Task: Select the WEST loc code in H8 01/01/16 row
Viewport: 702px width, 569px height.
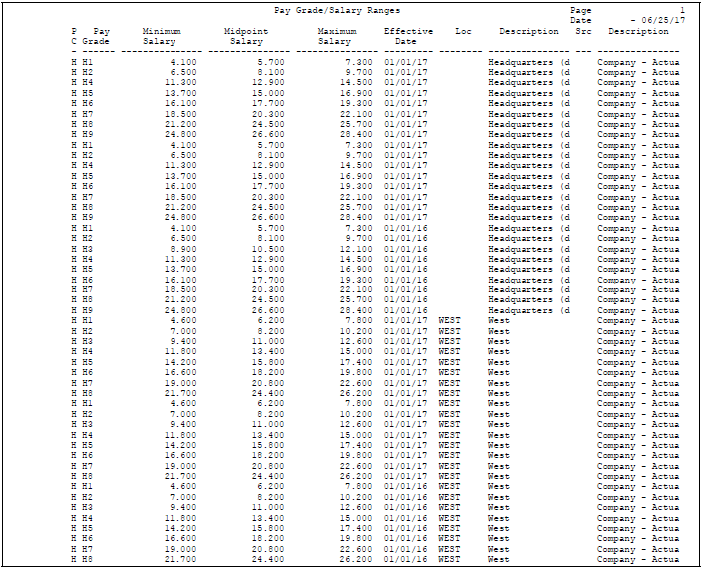Action: click(x=449, y=559)
